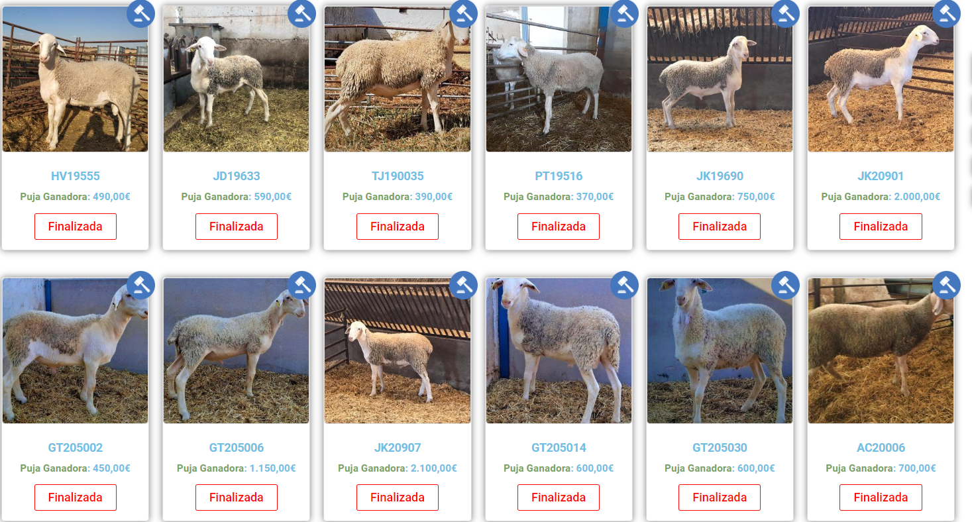
Task: Click the auction gavel icon on GT205030 card
Action: point(785,285)
